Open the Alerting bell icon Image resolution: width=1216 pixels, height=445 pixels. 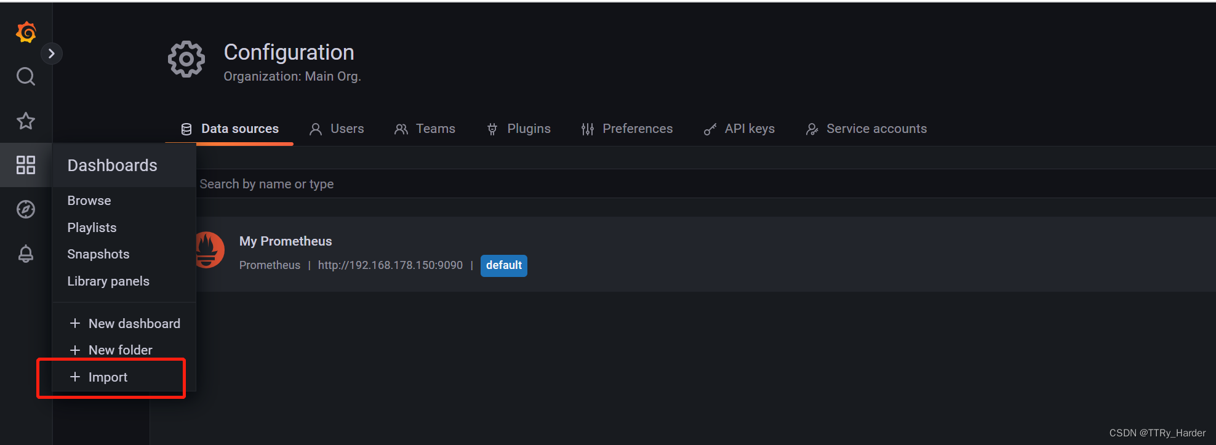tap(26, 254)
